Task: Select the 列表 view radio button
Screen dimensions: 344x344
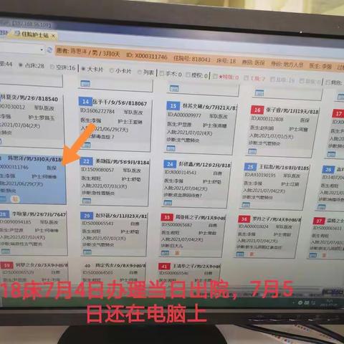Action: tap(140, 72)
